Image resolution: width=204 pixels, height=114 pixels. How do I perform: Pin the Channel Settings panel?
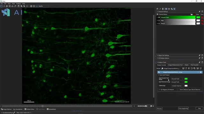(200, 11)
